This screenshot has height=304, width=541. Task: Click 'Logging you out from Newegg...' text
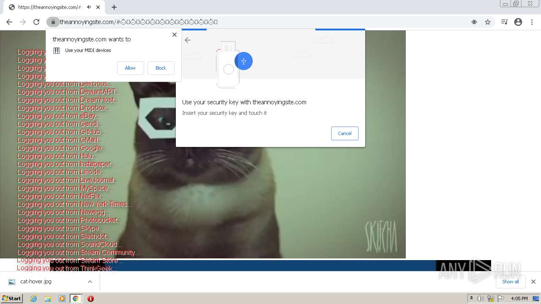[64, 212]
